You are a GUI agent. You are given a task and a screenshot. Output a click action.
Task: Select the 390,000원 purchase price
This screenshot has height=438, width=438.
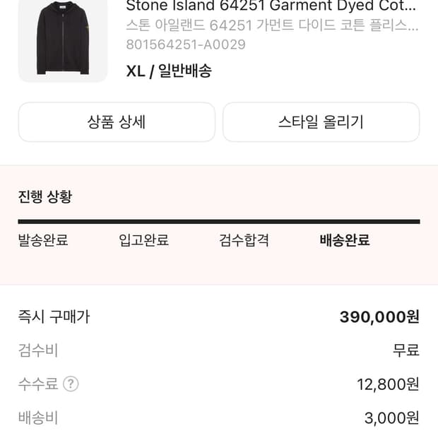coord(379,316)
